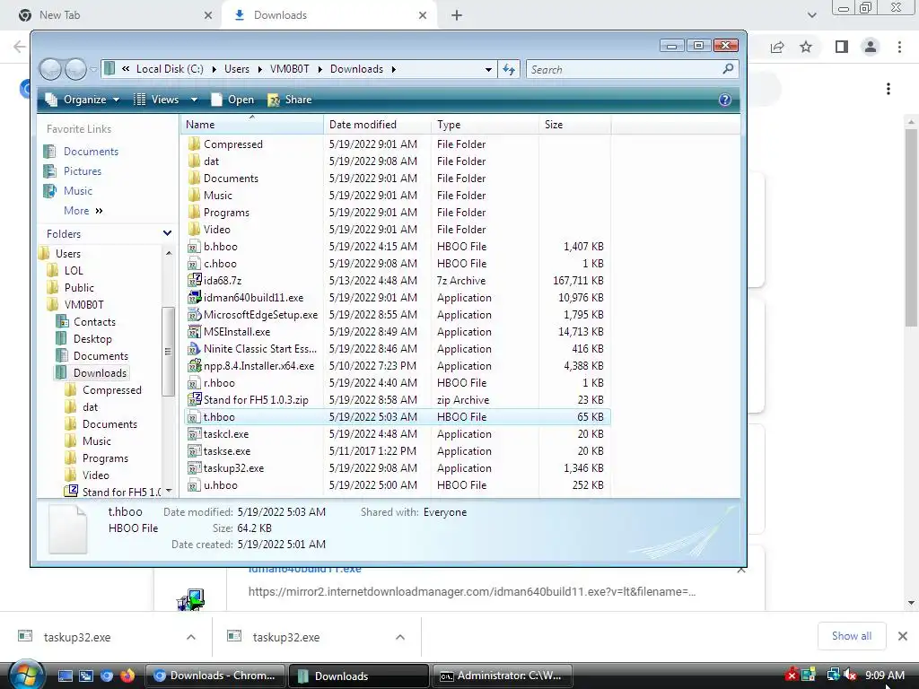Image resolution: width=919 pixels, height=689 pixels.
Task: Sort by Date modified column header
Action: (377, 124)
